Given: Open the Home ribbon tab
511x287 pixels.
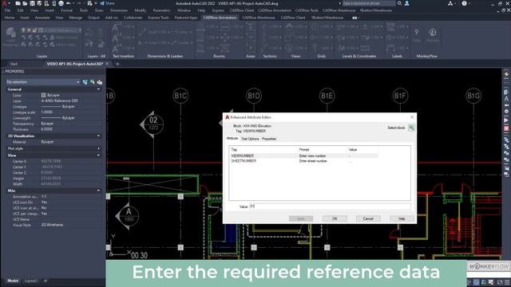Looking at the screenshot, I should coord(10,18).
